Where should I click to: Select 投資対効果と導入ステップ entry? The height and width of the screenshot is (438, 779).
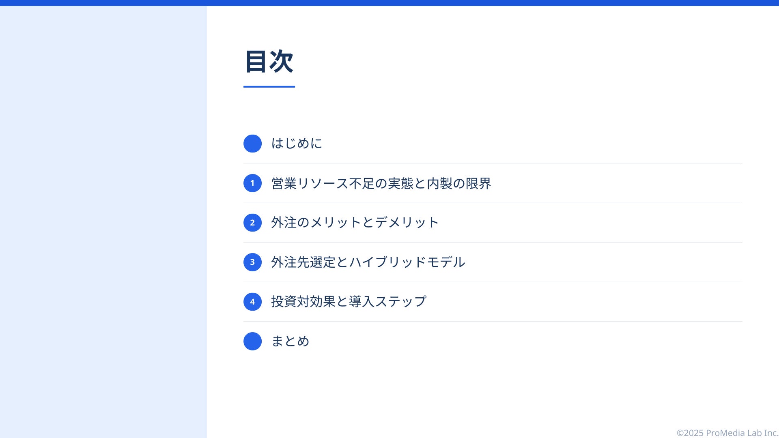pyautogui.click(x=349, y=301)
